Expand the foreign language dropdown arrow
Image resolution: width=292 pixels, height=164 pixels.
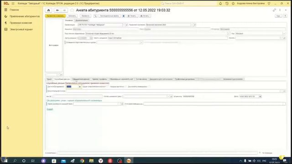(x=119, y=104)
